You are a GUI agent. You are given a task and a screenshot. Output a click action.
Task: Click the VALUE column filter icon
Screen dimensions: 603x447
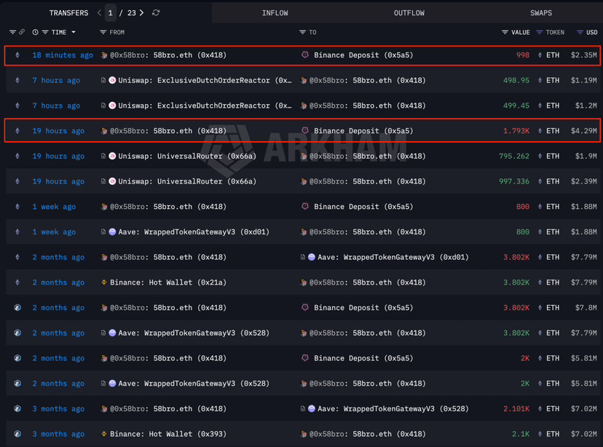point(505,32)
